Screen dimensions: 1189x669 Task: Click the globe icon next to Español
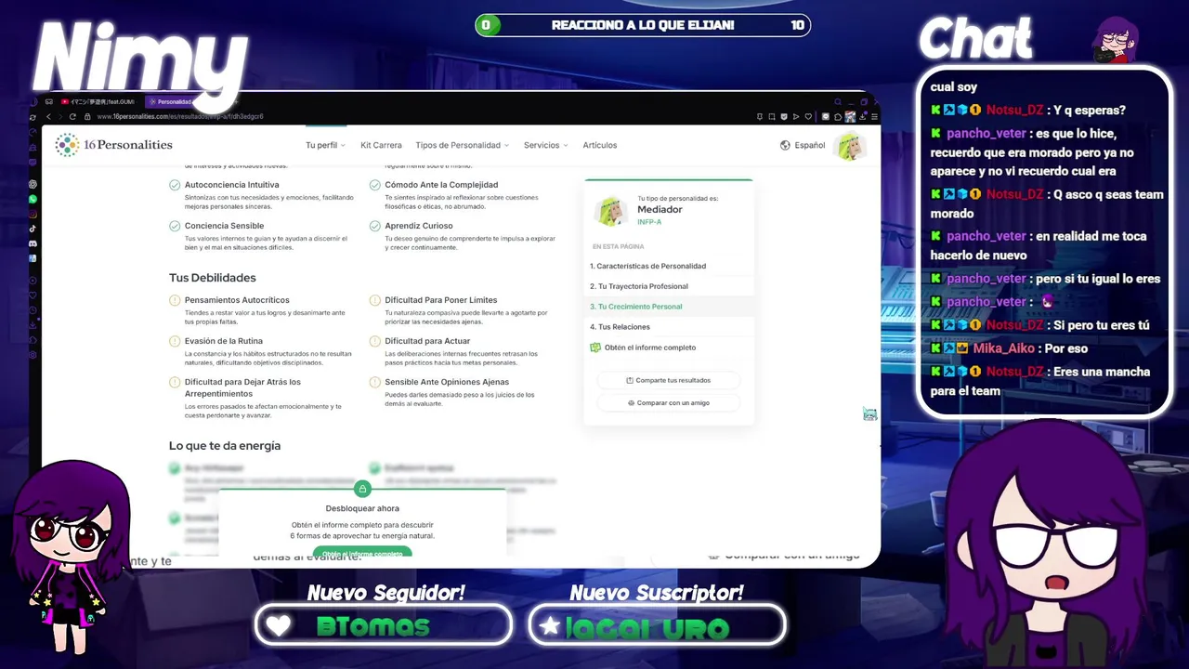(x=785, y=145)
